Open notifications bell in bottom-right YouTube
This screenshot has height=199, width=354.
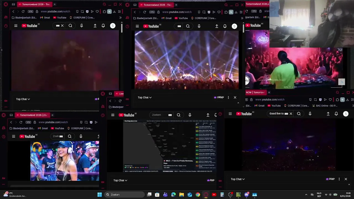(x=336, y=114)
